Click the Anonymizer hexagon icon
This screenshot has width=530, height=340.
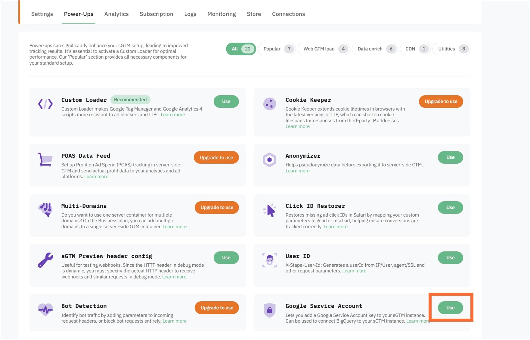tap(270, 160)
